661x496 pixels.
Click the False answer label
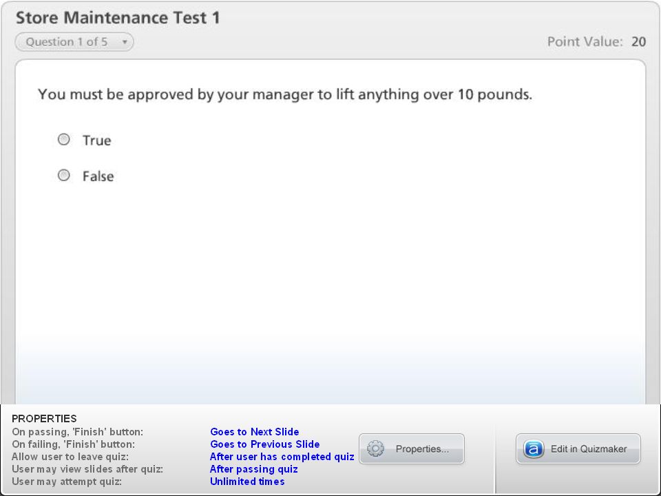click(x=98, y=176)
